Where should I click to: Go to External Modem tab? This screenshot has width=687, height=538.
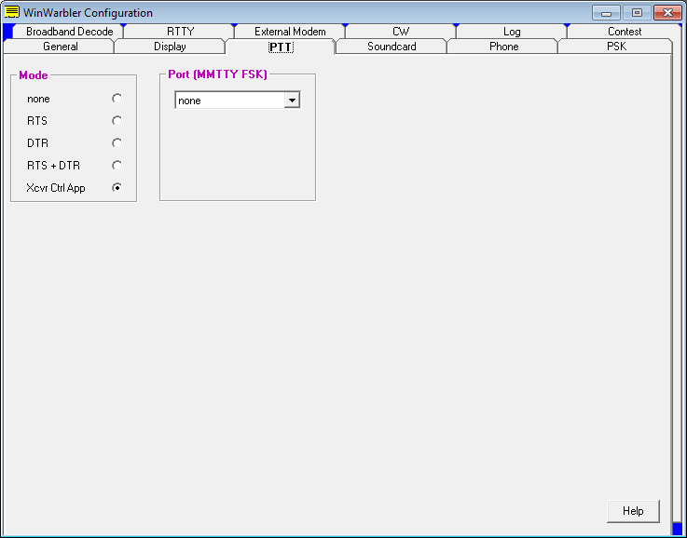290,32
